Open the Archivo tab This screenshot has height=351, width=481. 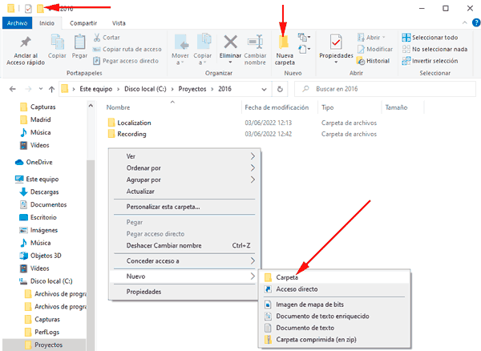(17, 23)
